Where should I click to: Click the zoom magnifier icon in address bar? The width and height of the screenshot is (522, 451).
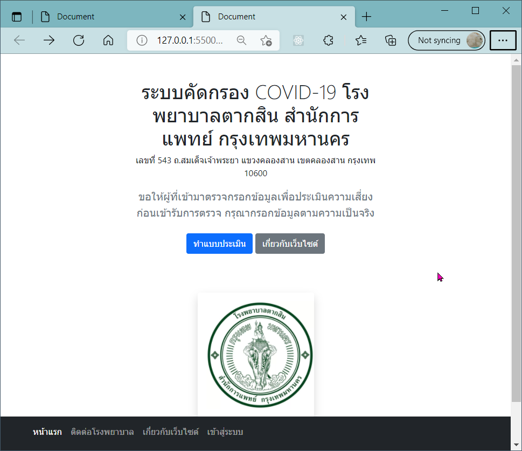click(x=242, y=40)
